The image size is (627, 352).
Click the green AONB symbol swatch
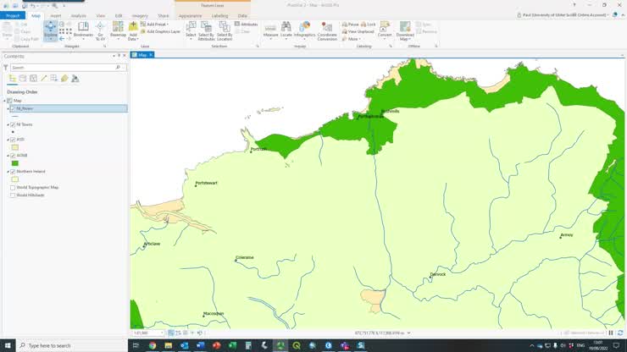(14, 163)
